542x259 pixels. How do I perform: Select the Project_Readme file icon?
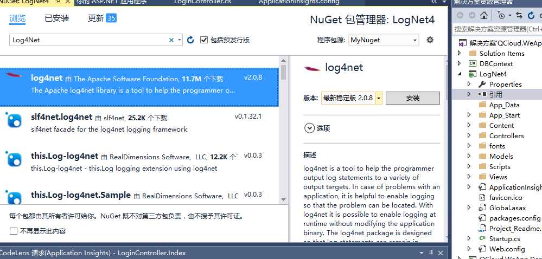(x=482, y=229)
